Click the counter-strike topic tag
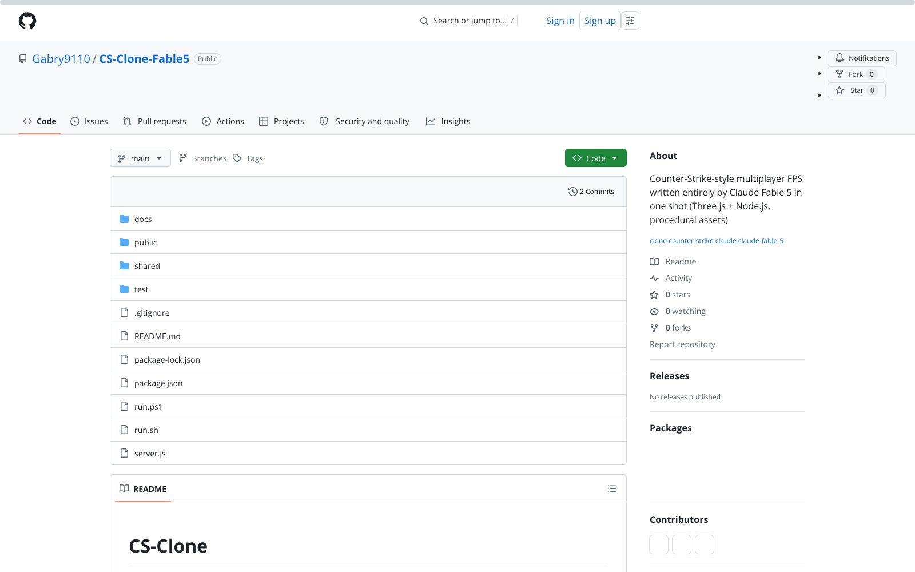The image size is (915, 572). (691, 241)
